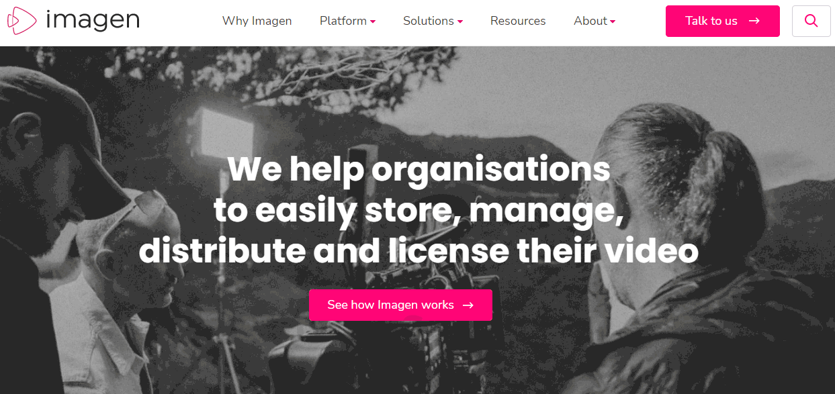Click the "We help organisations" headline line

(419, 170)
